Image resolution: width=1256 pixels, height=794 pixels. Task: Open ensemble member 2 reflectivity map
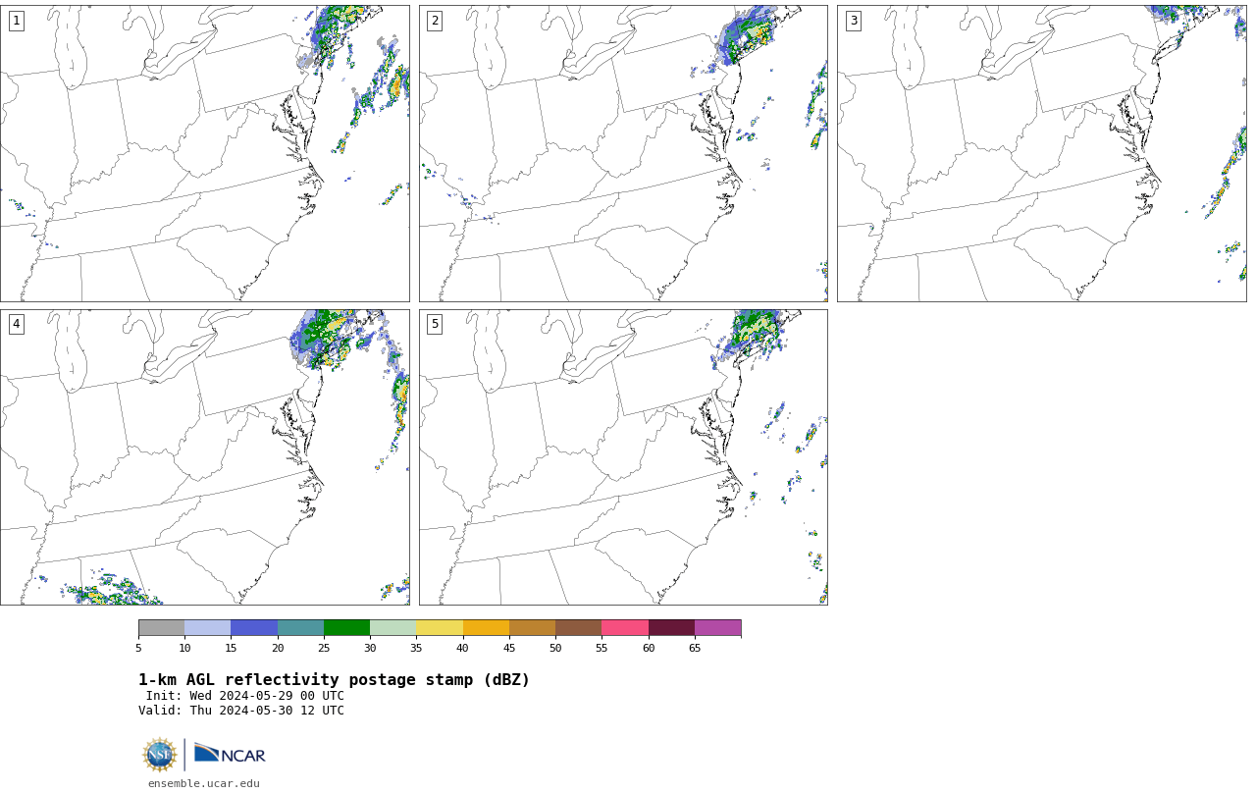623,153
